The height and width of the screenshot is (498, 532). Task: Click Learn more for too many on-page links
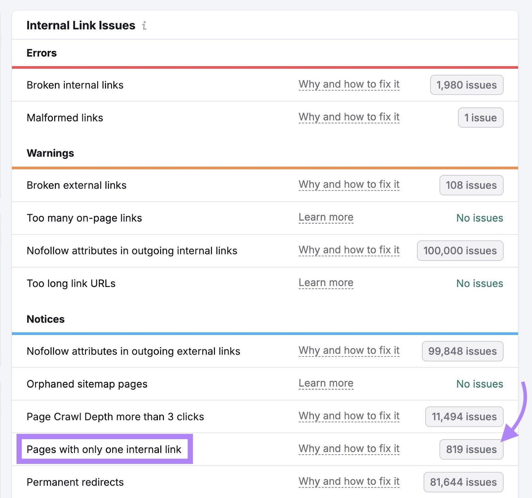click(326, 218)
